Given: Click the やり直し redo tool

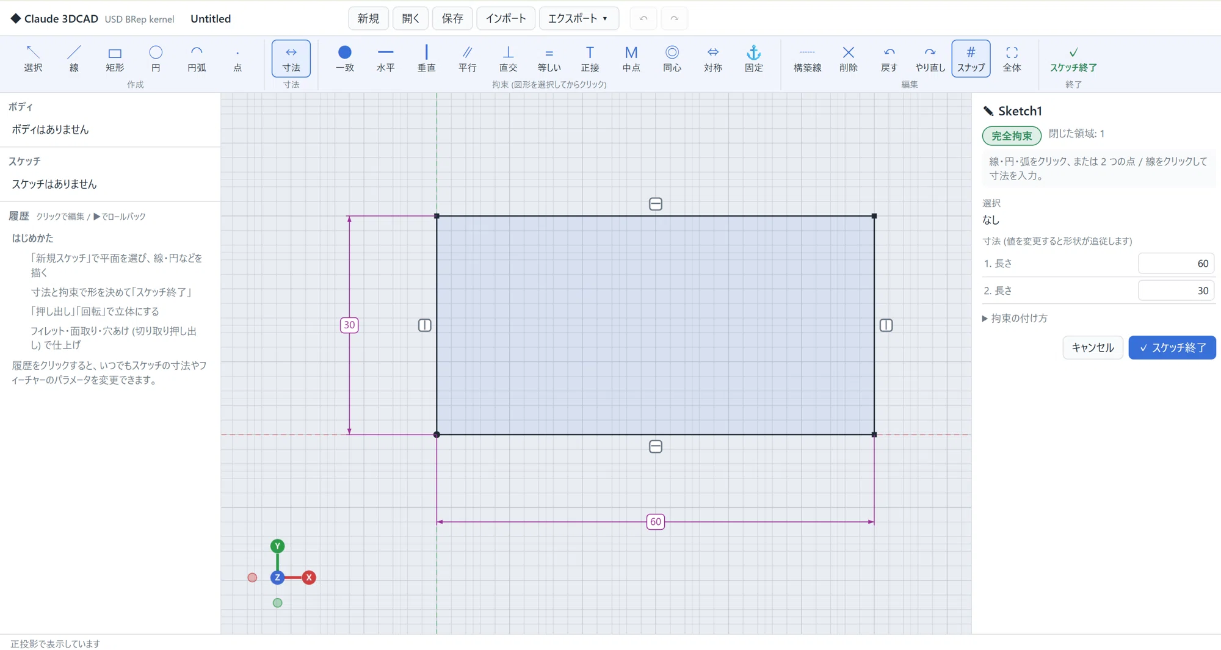Looking at the screenshot, I should tap(930, 59).
